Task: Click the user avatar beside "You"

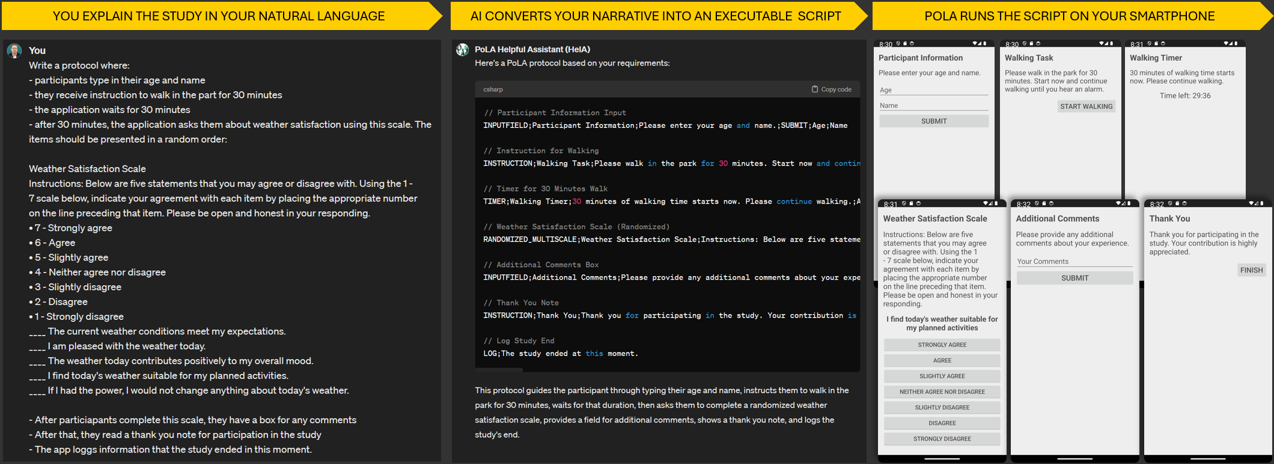Action: [x=14, y=51]
